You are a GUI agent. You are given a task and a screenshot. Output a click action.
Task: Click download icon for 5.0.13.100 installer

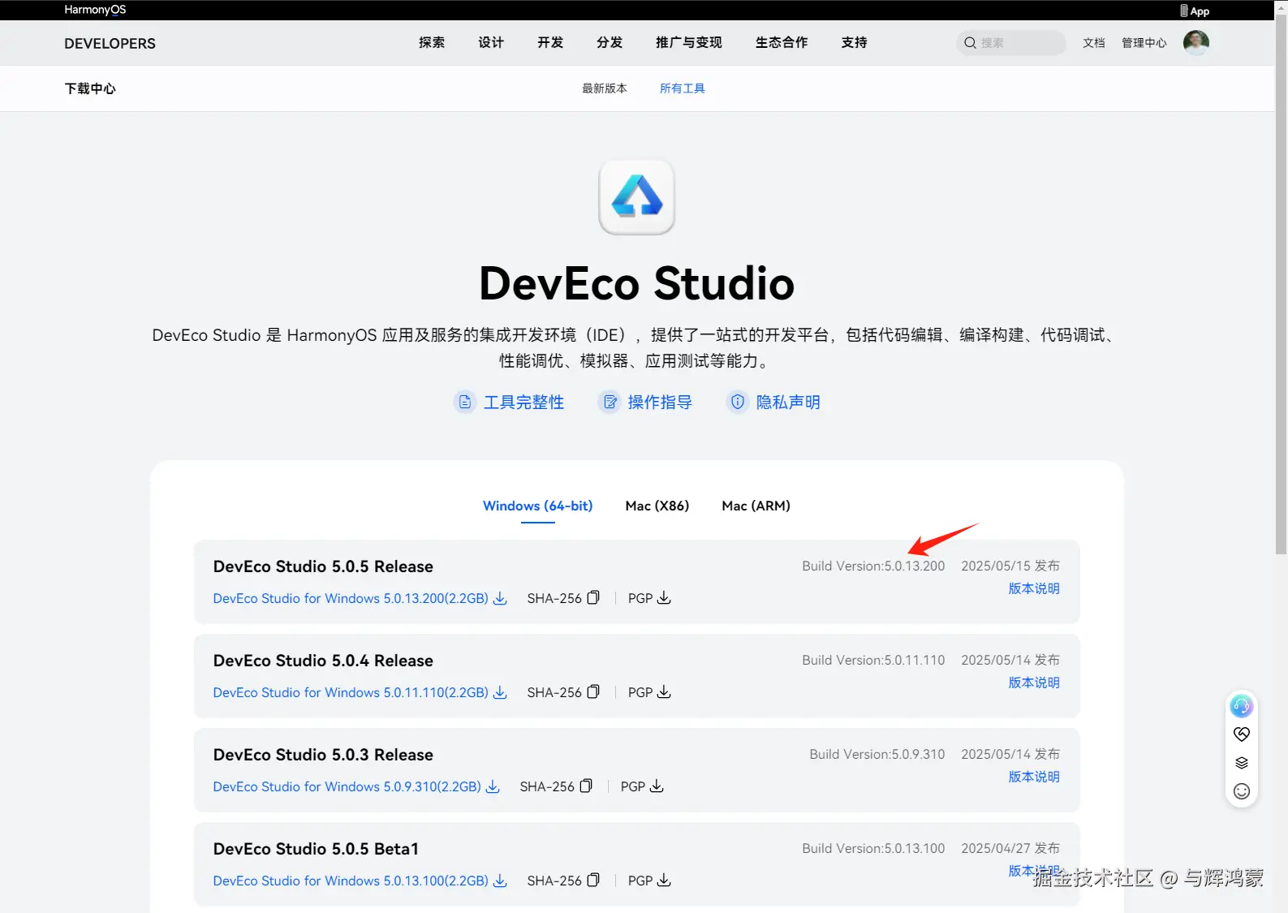click(500, 881)
